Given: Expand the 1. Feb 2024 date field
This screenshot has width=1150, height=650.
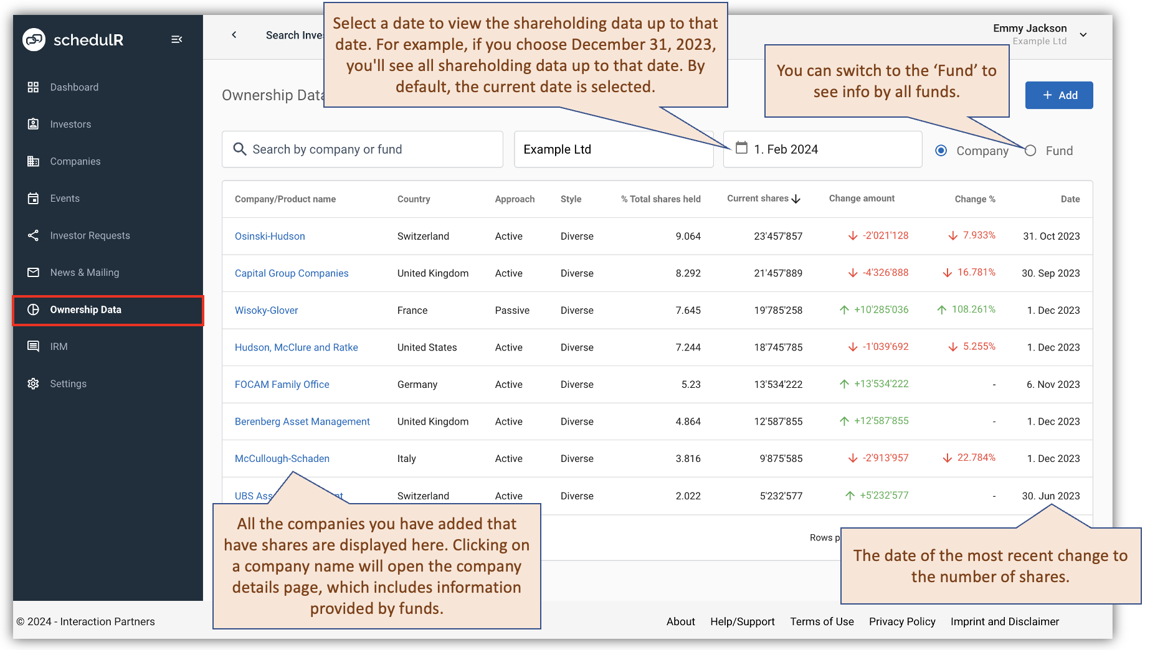Looking at the screenshot, I should (x=822, y=149).
